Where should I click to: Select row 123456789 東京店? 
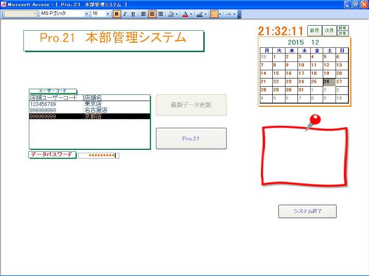(x=90, y=104)
